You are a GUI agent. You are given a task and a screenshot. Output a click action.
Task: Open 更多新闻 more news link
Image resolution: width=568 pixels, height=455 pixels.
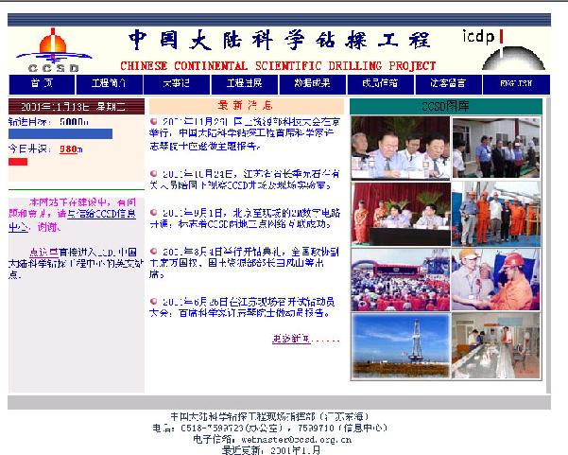click(x=290, y=338)
